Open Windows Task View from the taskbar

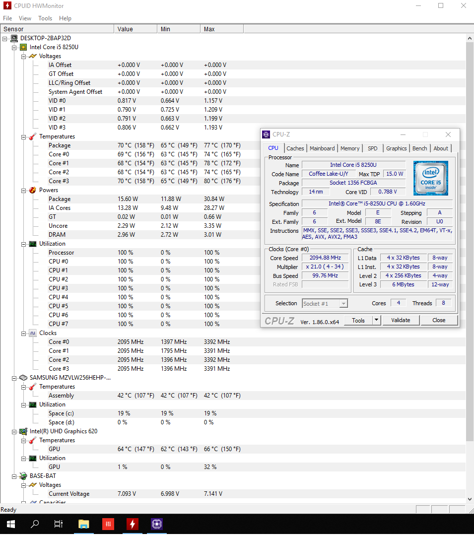(x=59, y=524)
